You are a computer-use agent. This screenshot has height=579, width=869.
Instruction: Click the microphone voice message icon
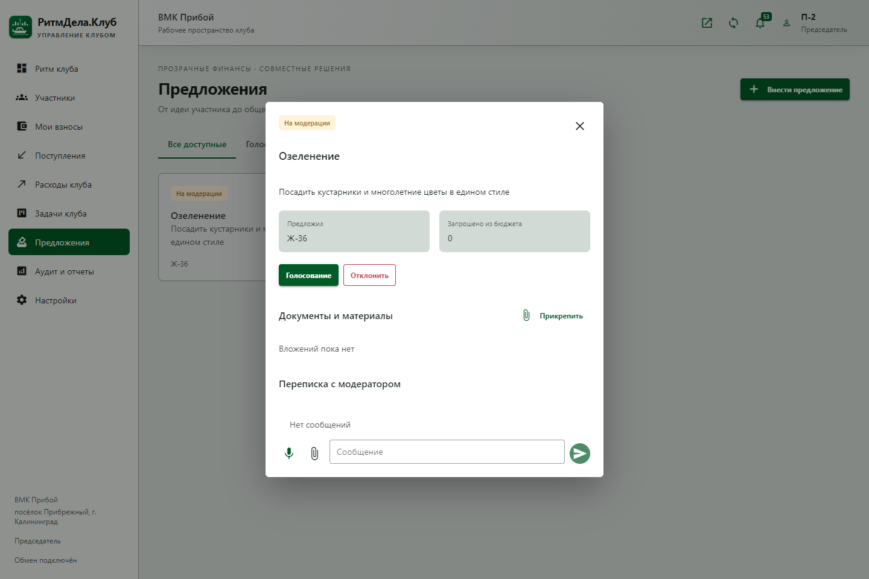[289, 453]
